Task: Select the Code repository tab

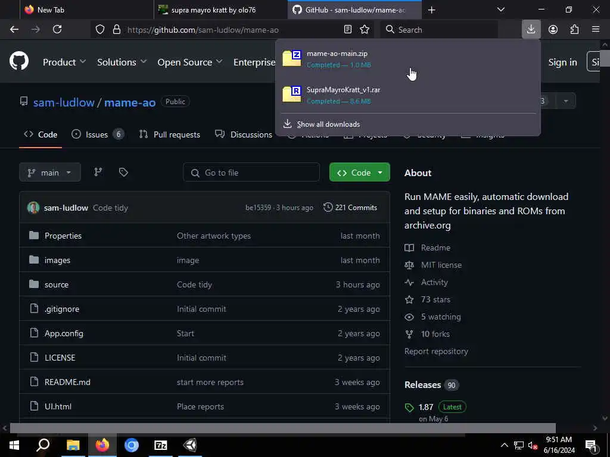Action: pos(41,134)
